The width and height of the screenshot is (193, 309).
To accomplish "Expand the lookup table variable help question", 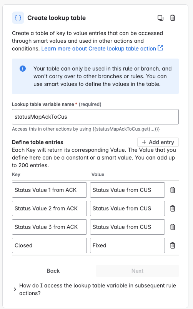I will point(97,289).
